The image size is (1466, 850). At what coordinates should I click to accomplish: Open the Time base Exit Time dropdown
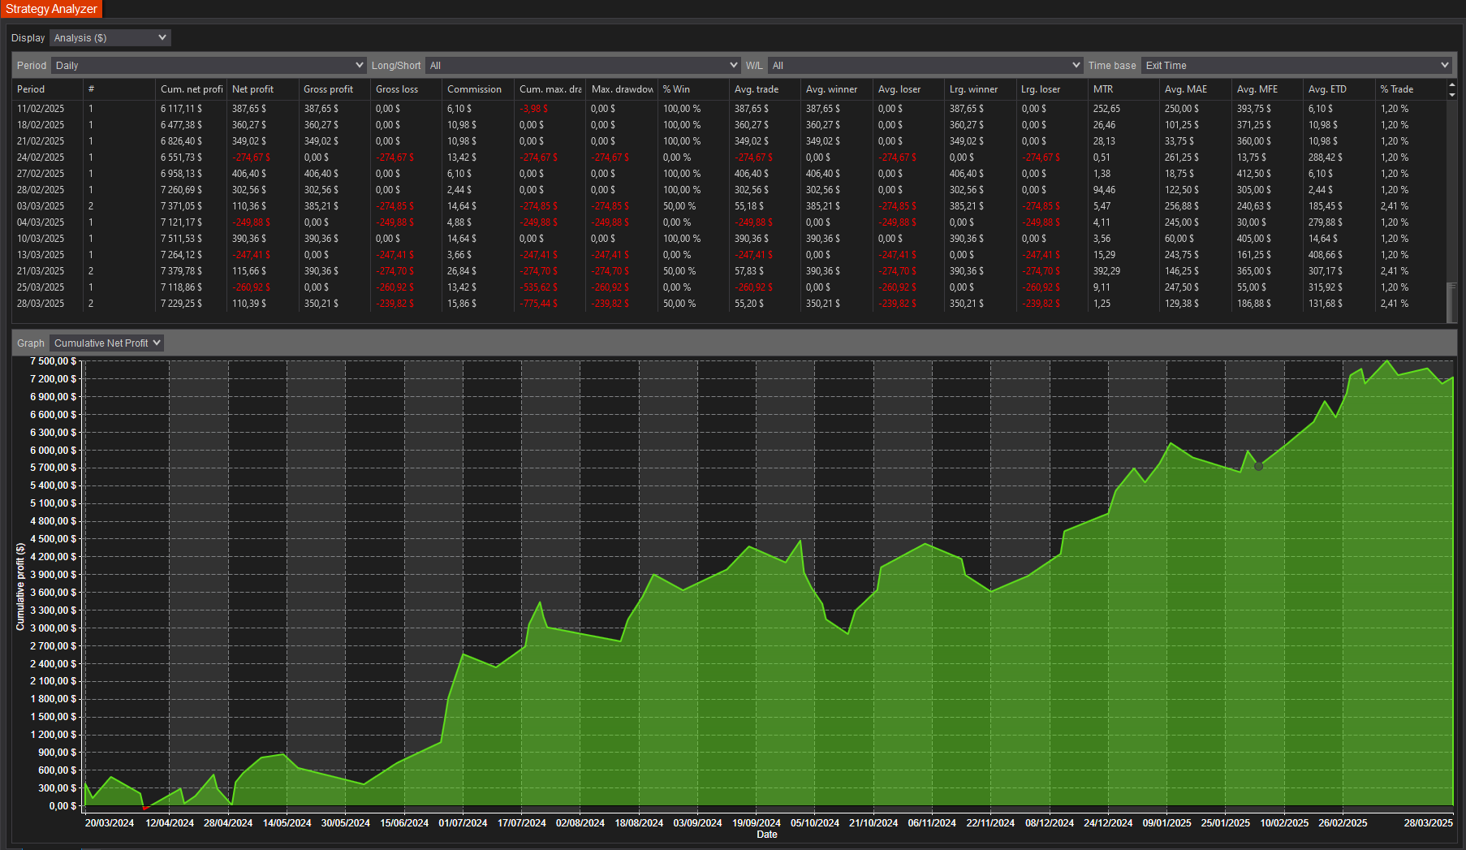pos(1296,66)
